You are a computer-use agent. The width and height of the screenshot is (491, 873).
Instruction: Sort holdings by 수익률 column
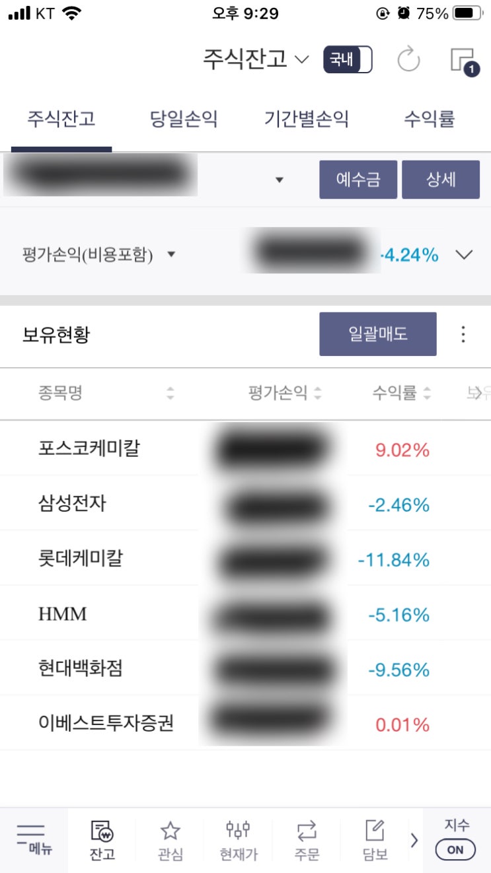(401, 394)
